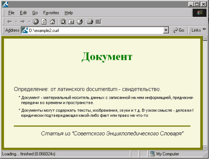Open the Address bar dropdown list
Image resolution: width=209 pixels, height=159 pixels.
pyautogui.click(x=166, y=30)
